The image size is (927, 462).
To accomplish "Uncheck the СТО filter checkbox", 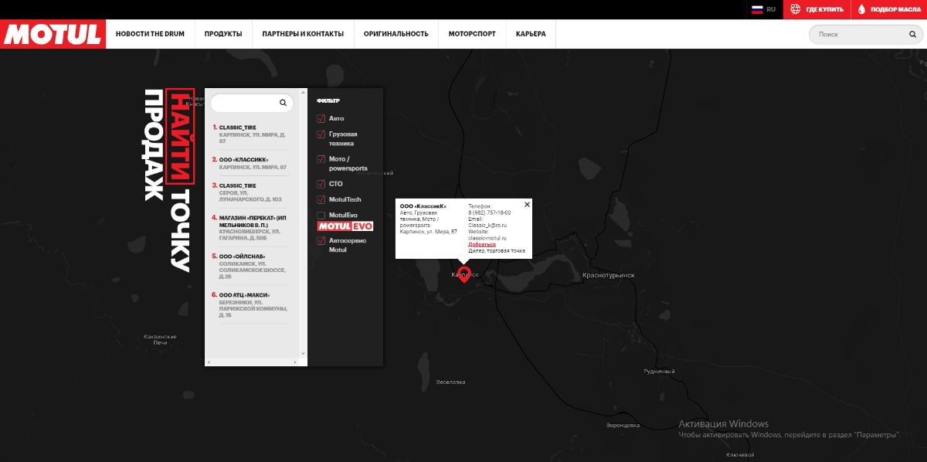I will (321, 184).
